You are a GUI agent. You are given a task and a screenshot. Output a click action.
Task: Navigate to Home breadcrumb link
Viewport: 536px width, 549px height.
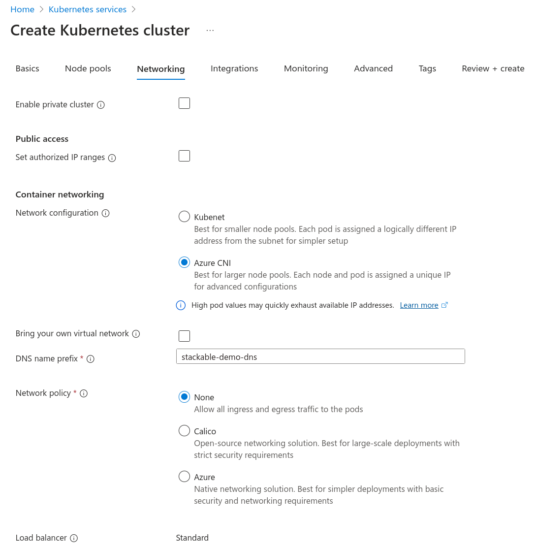[x=23, y=9]
